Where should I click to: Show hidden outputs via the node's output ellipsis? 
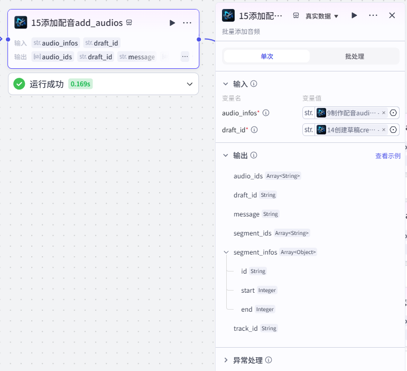185,57
